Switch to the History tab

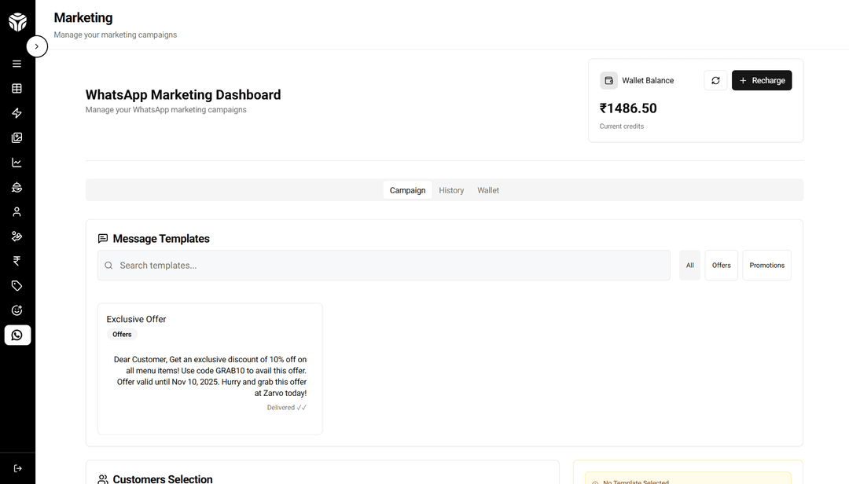451,190
